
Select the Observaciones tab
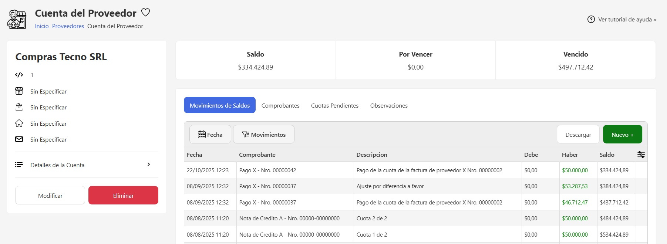(x=389, y=105)
